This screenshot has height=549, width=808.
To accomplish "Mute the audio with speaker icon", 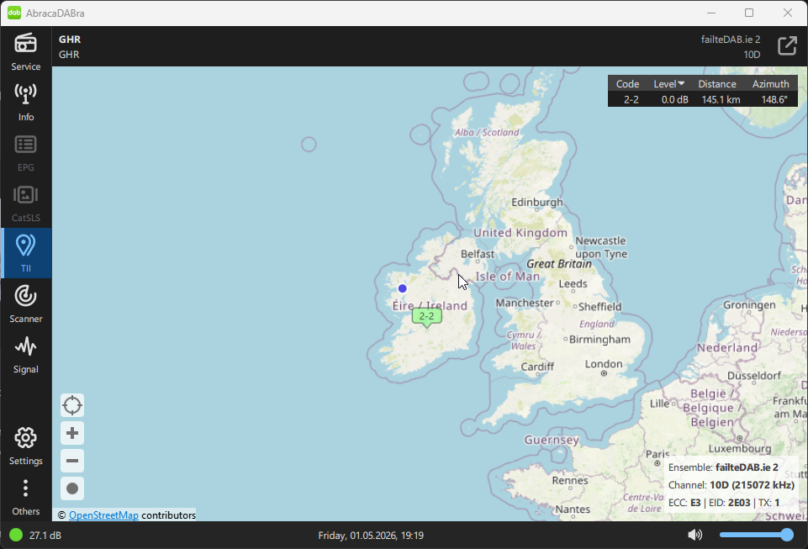I will (x=694, y=535).
